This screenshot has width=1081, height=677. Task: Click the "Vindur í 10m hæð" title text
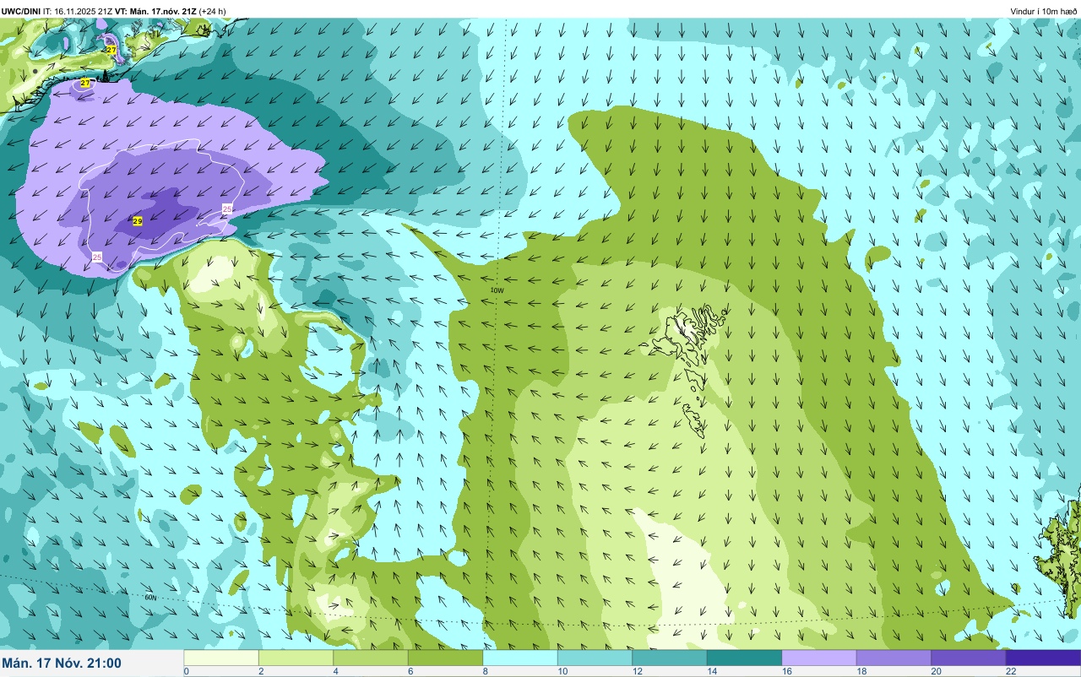[1044, 11]
